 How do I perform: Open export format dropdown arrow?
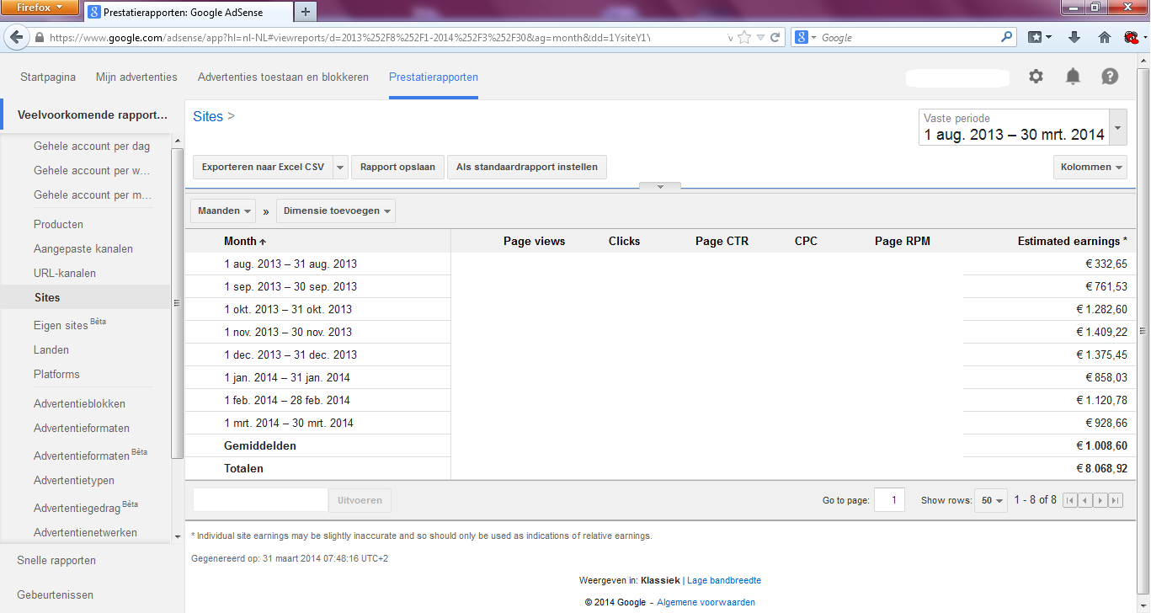pyautogui.click(x=340, y=167)
